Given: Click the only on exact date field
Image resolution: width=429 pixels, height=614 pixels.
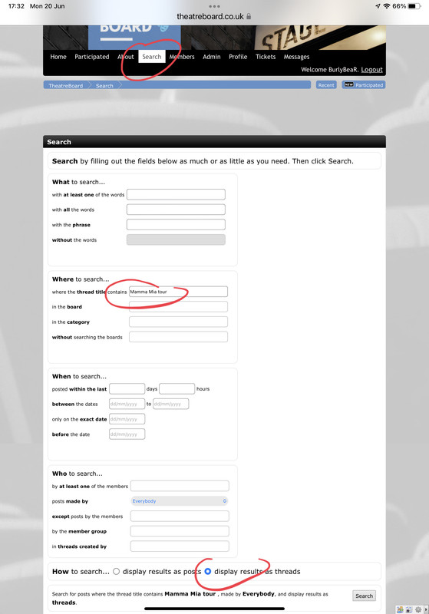Looking at the screenshot, I should 127,418.
